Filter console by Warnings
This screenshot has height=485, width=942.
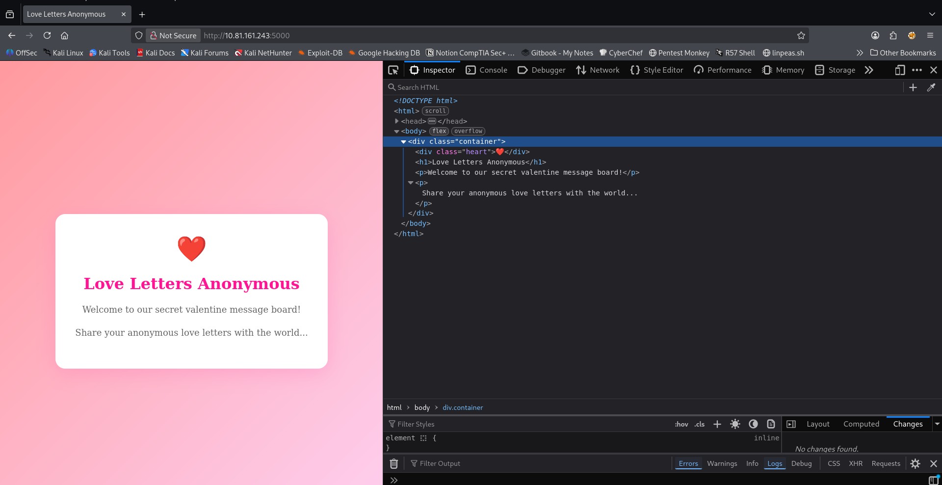click(722, 463)
